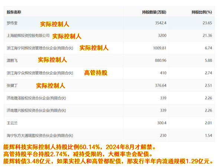
Task: Select shareholder 浙江海宁同辉投资管理合伙企业(有限合伙)
Action: [40, 48]
